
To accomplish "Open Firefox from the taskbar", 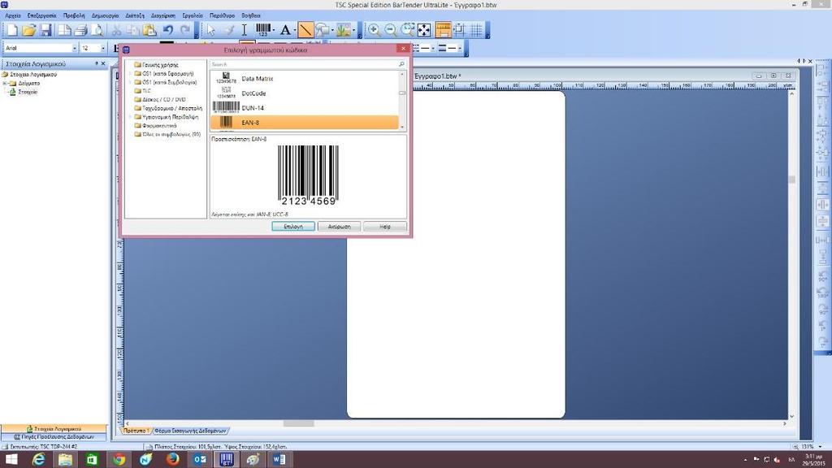I will 172,460.
